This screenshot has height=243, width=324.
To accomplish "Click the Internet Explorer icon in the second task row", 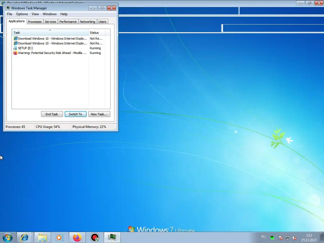I will click(15, 43).
